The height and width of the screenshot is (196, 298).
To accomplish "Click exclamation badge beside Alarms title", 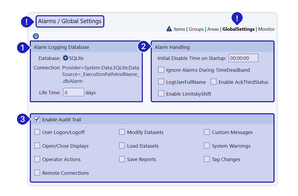I will tap(26, 22).
